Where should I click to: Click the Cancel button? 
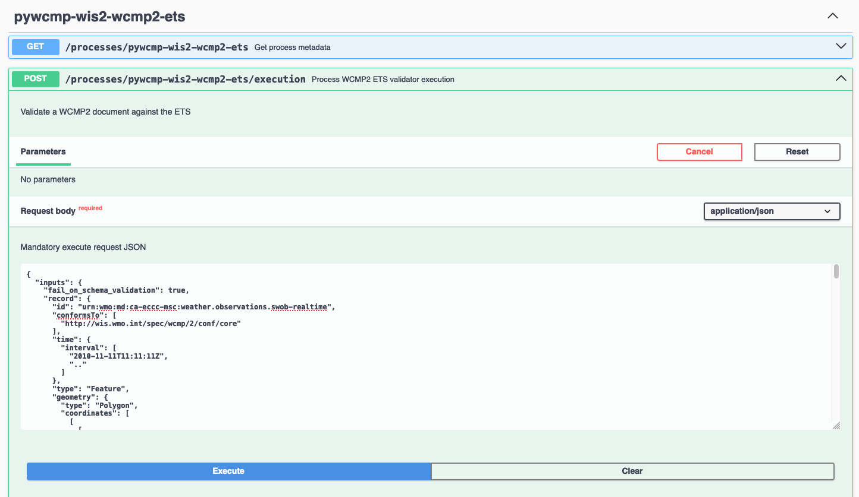[x=699, y=151]
